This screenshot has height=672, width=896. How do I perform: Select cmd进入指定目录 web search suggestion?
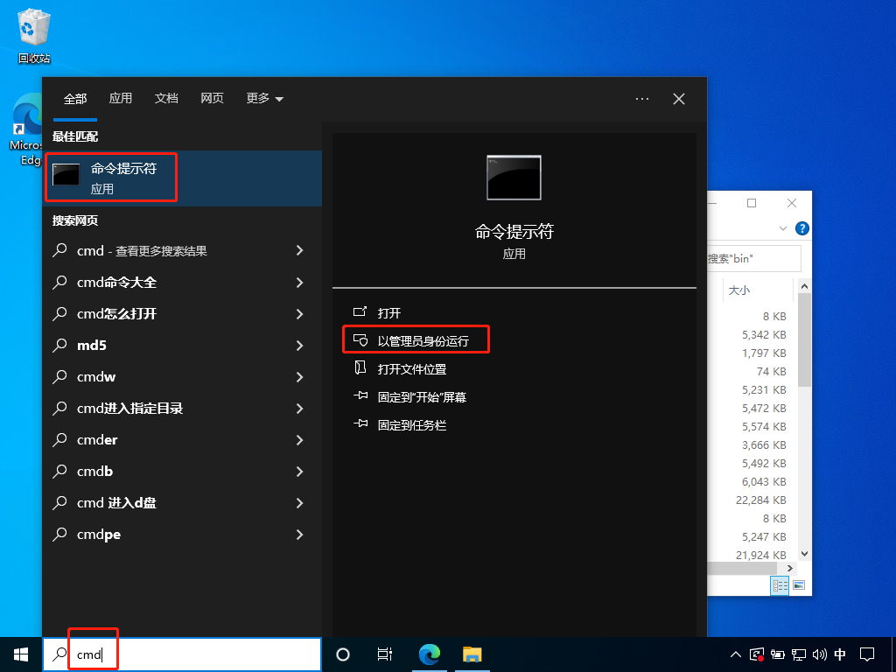tap(129, 409)
